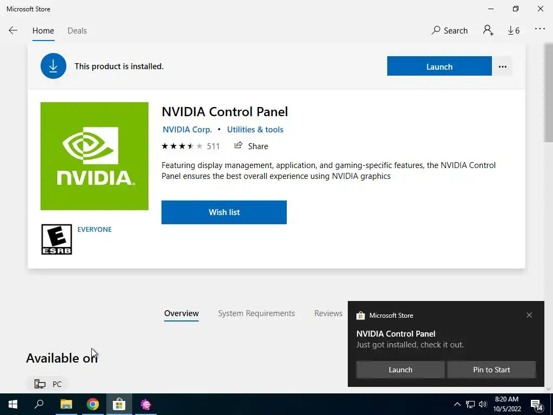Viewport: 553px width, 415px height.
Task: Pin to Start from the notification
Action: tap(491, 370)
